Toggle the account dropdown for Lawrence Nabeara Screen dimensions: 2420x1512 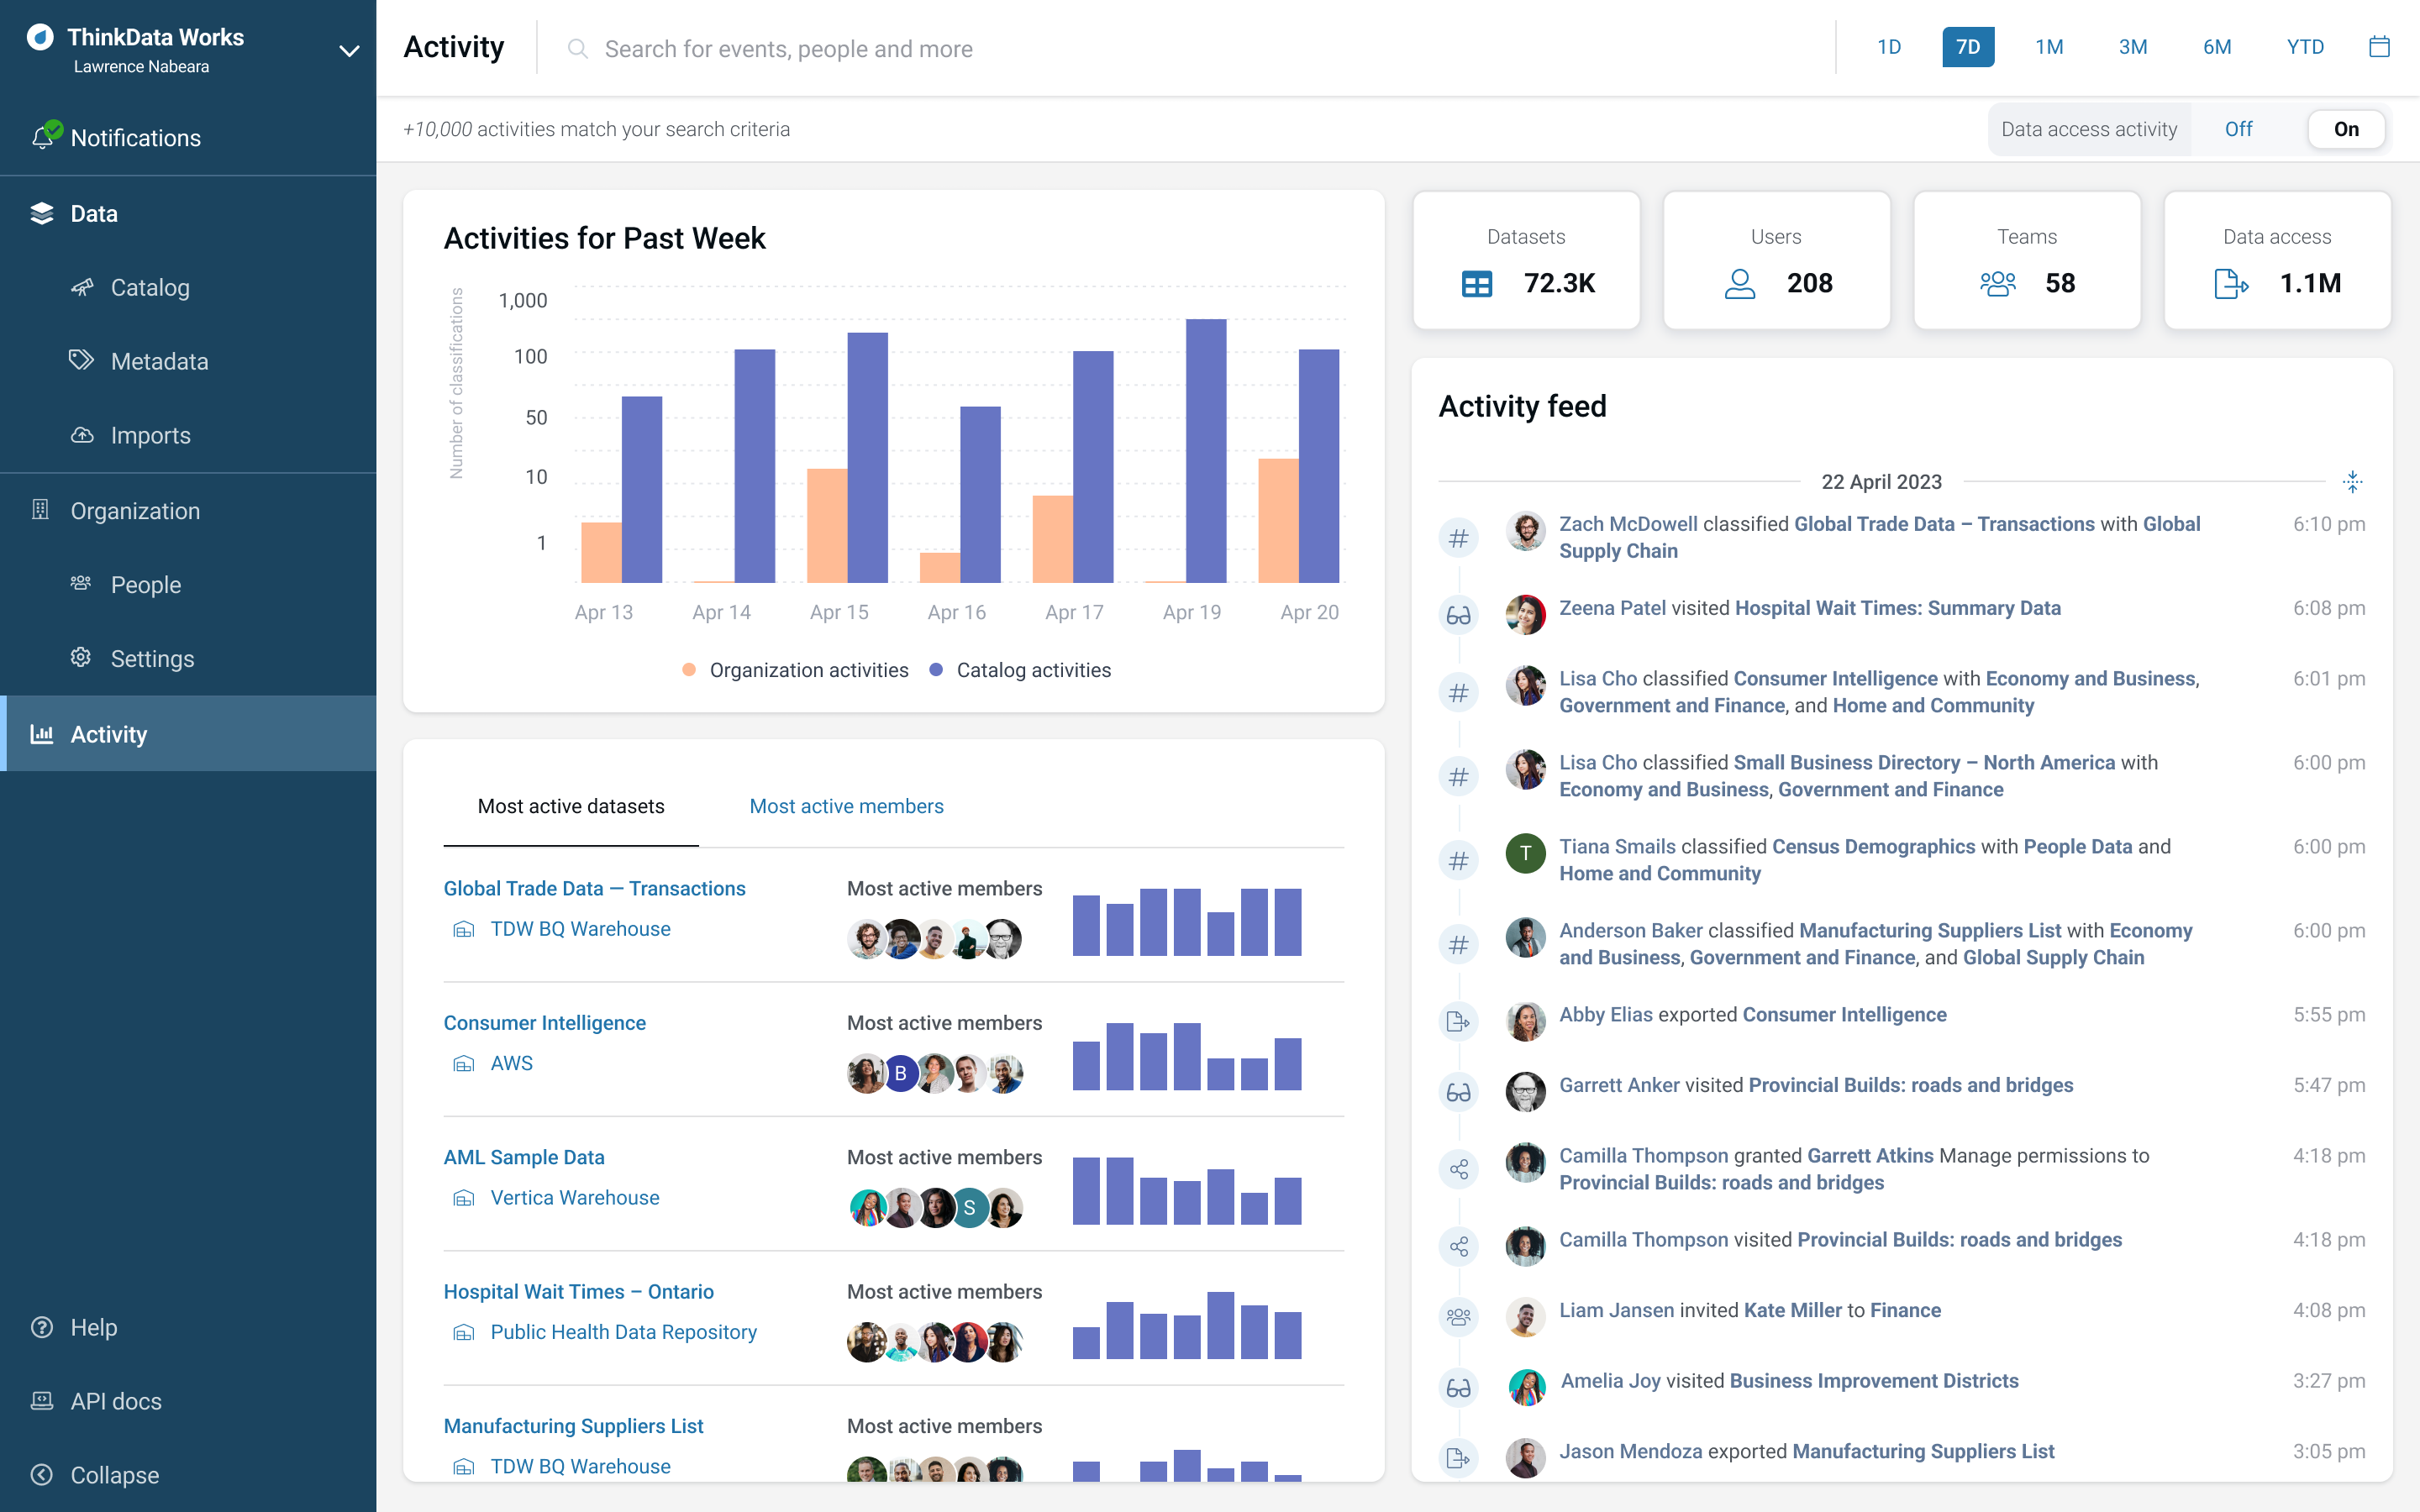(345, 49)
